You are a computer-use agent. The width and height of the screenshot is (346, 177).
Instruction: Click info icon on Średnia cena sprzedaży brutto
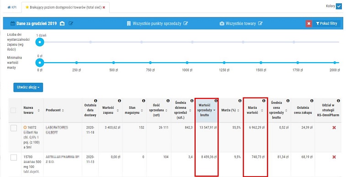pos(288,101)
